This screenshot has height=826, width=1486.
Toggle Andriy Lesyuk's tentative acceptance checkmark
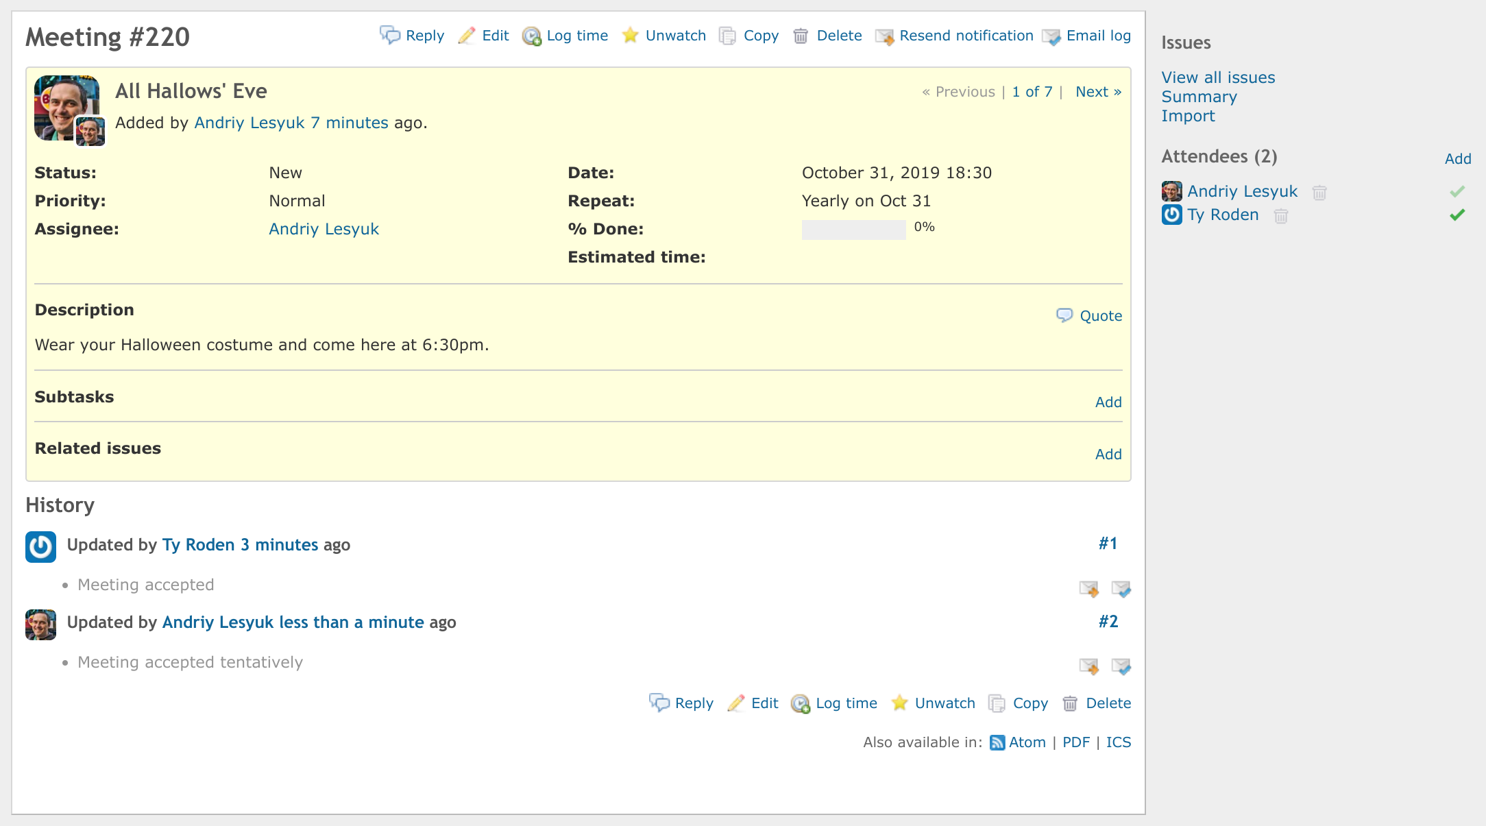click(x=1457, y=192)
